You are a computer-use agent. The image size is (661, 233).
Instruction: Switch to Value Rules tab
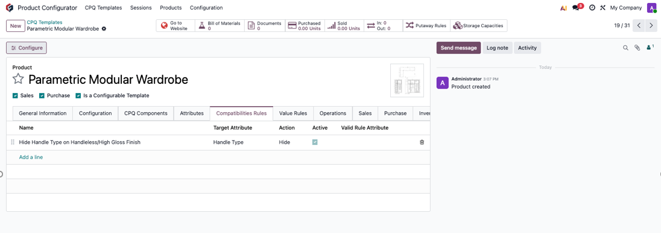(293, 113)
